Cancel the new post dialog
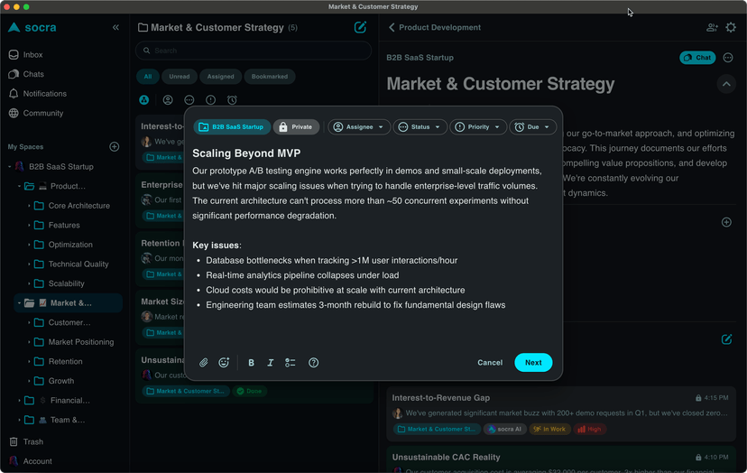This screenshot has width=747, height=473. [490, 363]
